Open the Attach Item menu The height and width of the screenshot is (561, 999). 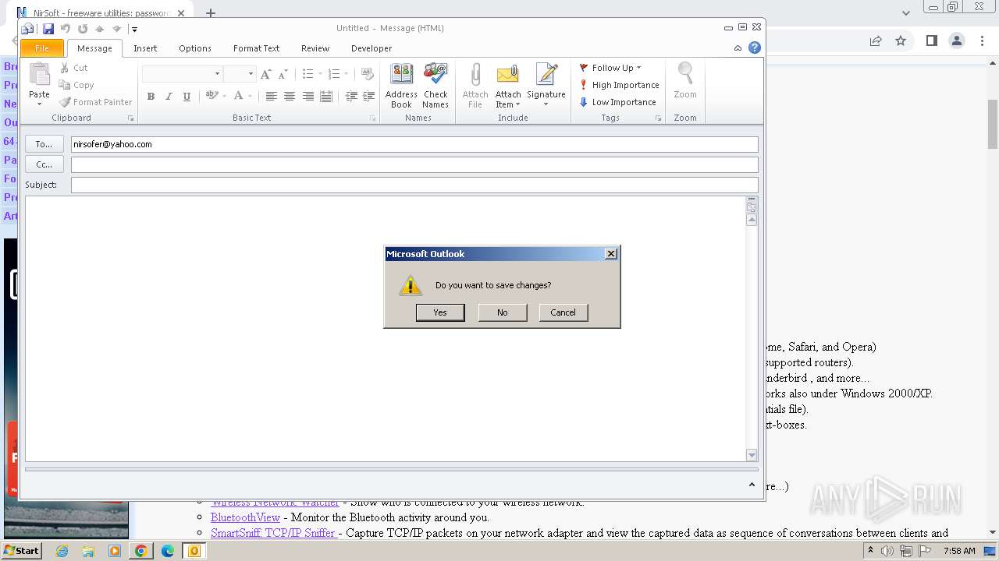point(508,86)
